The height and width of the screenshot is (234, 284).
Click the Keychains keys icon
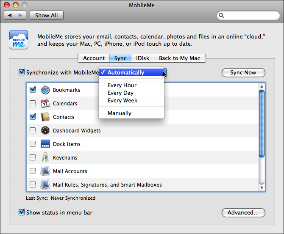tap(45, 157)
